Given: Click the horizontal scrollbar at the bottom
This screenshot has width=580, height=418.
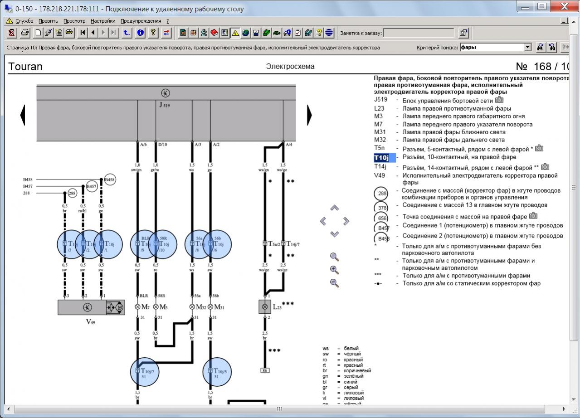Looking at the screenshot, I should (279, 409).
